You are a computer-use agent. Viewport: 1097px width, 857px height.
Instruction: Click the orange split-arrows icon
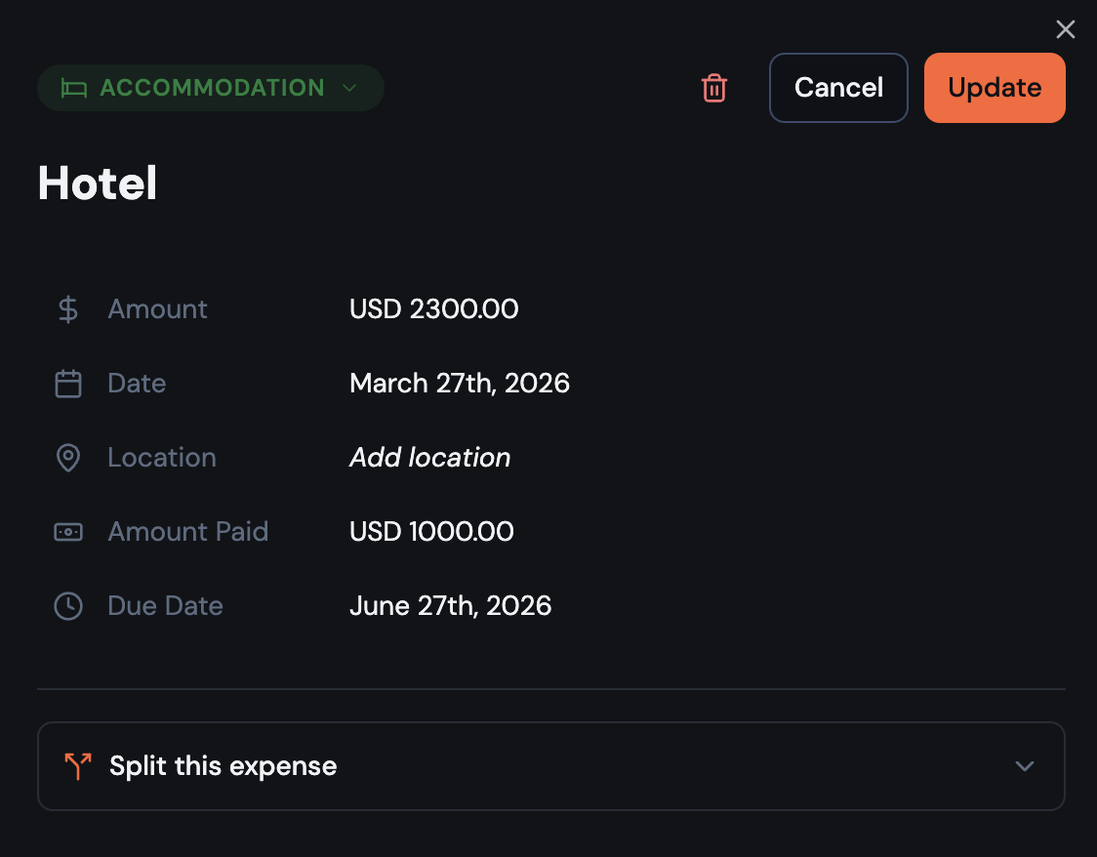76,765
